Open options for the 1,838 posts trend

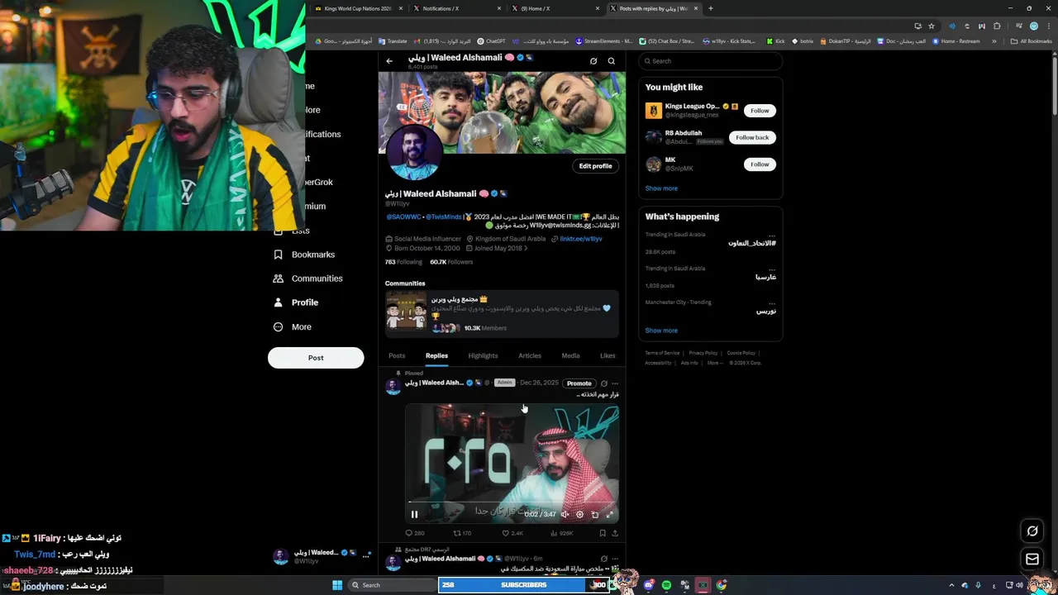(772, 269)
